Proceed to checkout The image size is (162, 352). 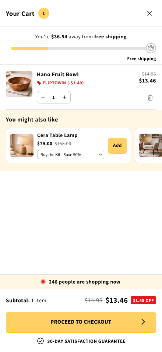(81, 322)
